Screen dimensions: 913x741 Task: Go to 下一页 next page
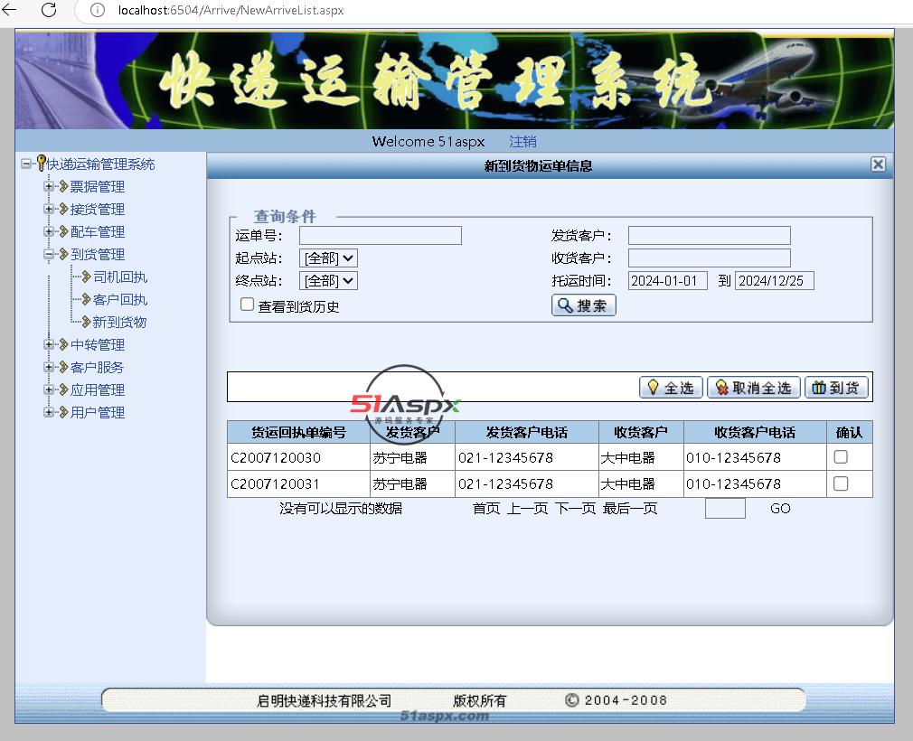(575, 509)
